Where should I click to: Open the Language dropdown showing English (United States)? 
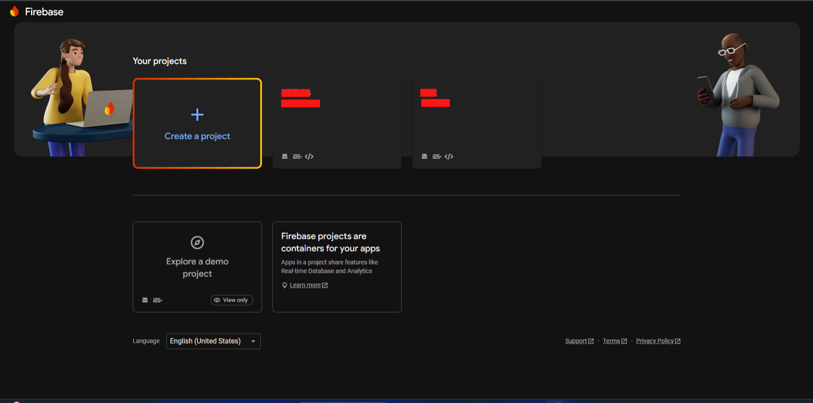tap(213, 341)
